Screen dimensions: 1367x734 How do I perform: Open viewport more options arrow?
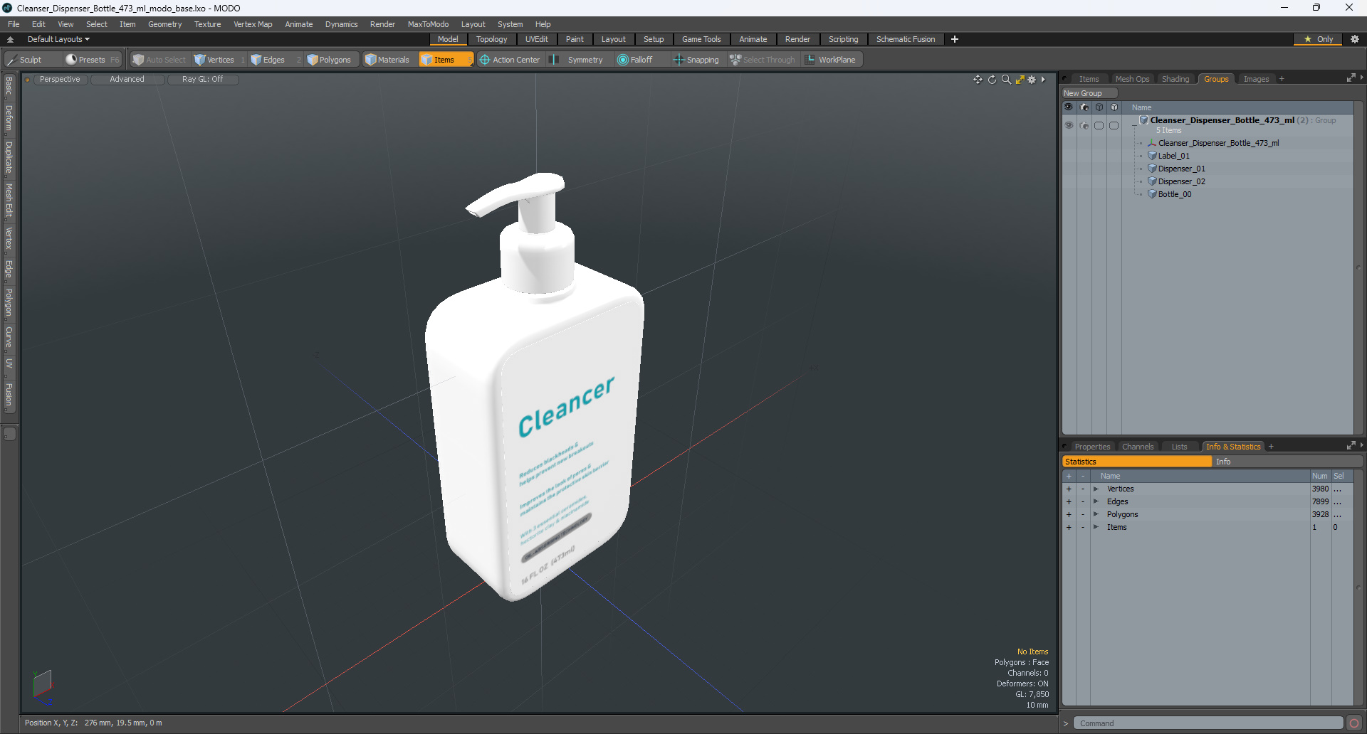coord(1043,80)
